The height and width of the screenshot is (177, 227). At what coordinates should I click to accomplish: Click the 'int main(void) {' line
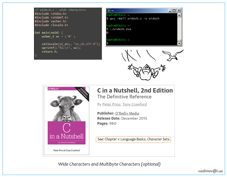point(49,33)
